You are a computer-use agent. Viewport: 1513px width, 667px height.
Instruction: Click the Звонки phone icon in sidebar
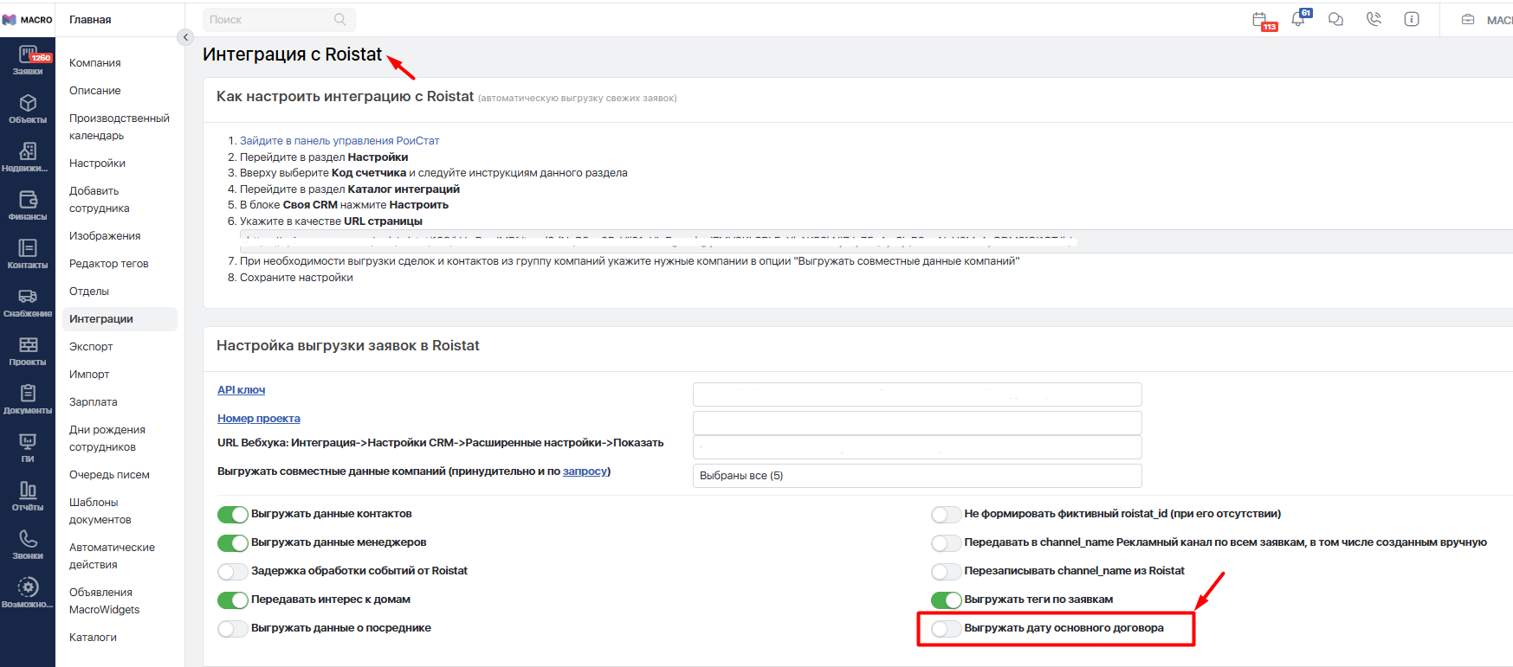(28, 543)
